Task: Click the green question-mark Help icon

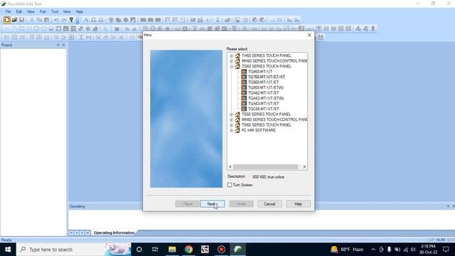Action: 71,20
